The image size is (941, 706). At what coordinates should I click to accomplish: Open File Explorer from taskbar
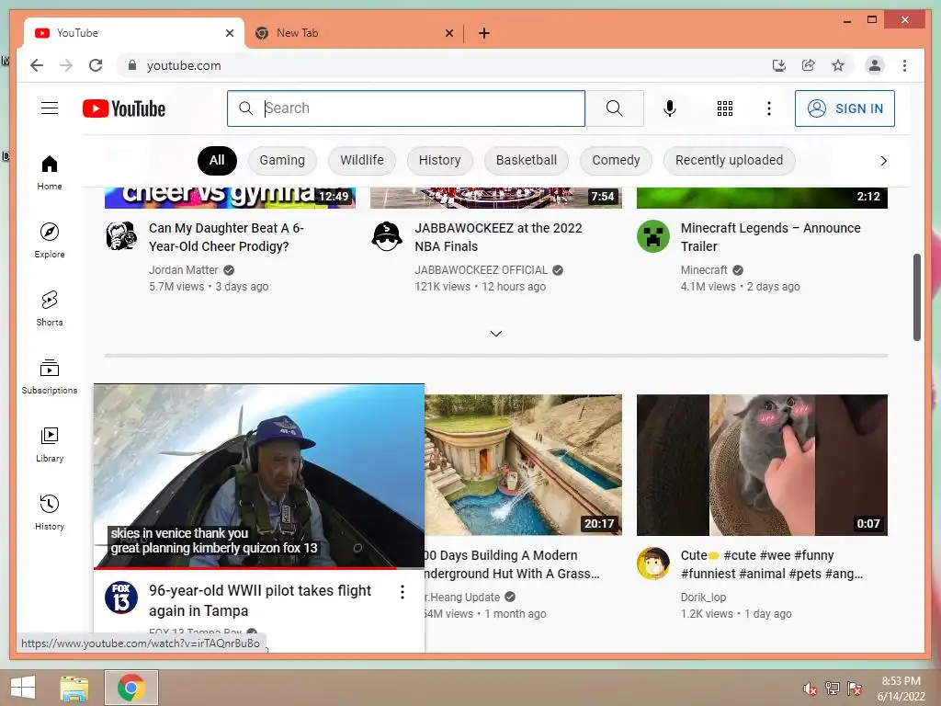click(74, 688)
